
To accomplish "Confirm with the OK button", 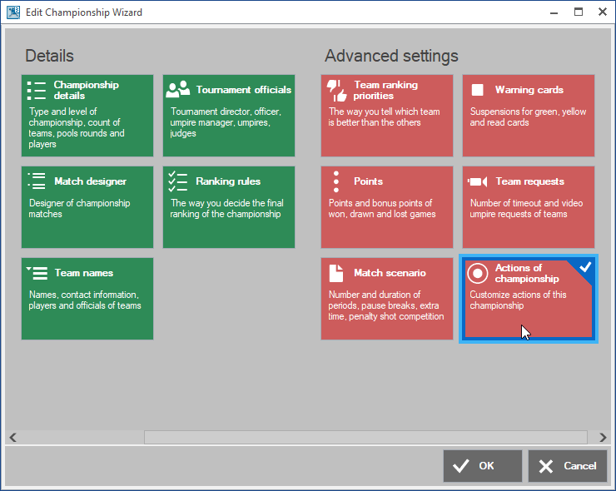I will coord(483,466).
